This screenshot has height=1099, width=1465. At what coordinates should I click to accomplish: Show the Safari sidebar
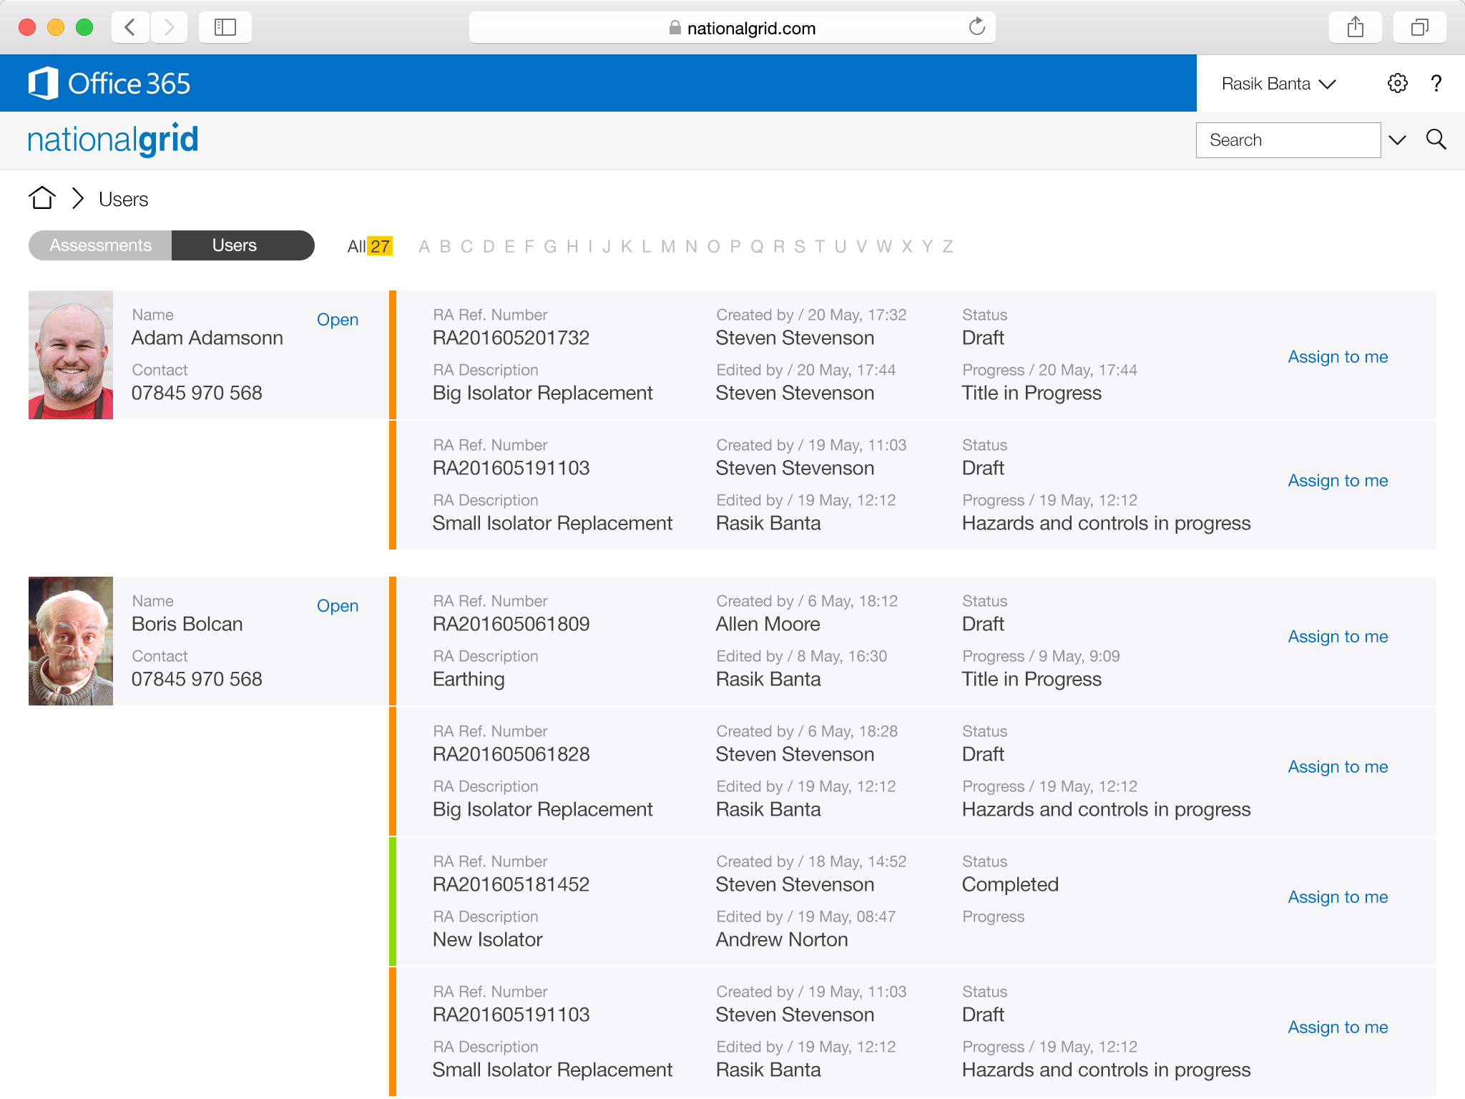(225, 28)
